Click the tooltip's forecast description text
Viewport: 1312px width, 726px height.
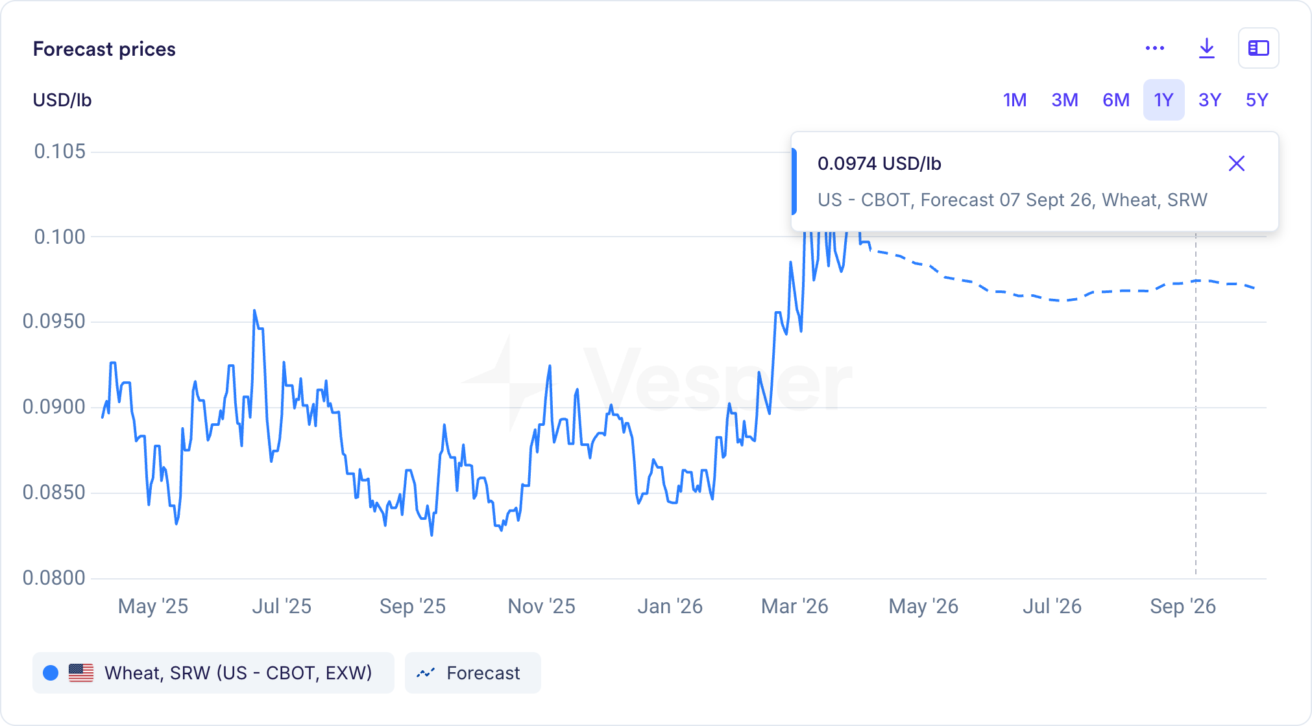click(x=1012, y=200)
